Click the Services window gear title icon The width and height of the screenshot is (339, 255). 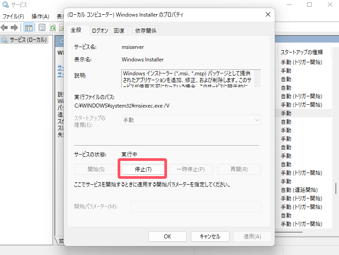point(5,4)
